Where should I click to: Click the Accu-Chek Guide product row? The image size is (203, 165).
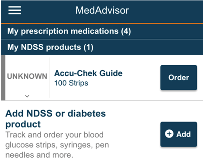click(102, 78)
